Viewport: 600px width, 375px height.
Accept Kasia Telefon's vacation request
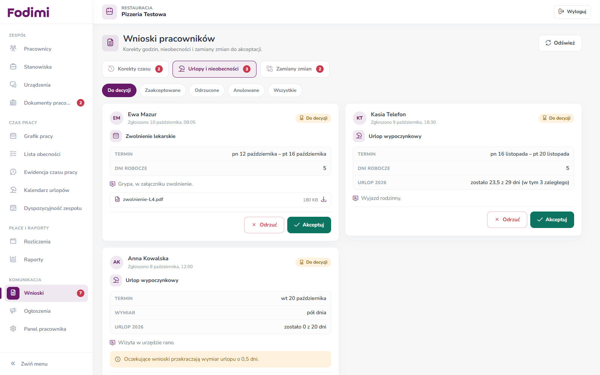click(x=552, y=220)
